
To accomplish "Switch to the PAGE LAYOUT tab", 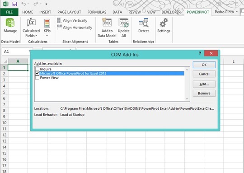I will [69, 12].
